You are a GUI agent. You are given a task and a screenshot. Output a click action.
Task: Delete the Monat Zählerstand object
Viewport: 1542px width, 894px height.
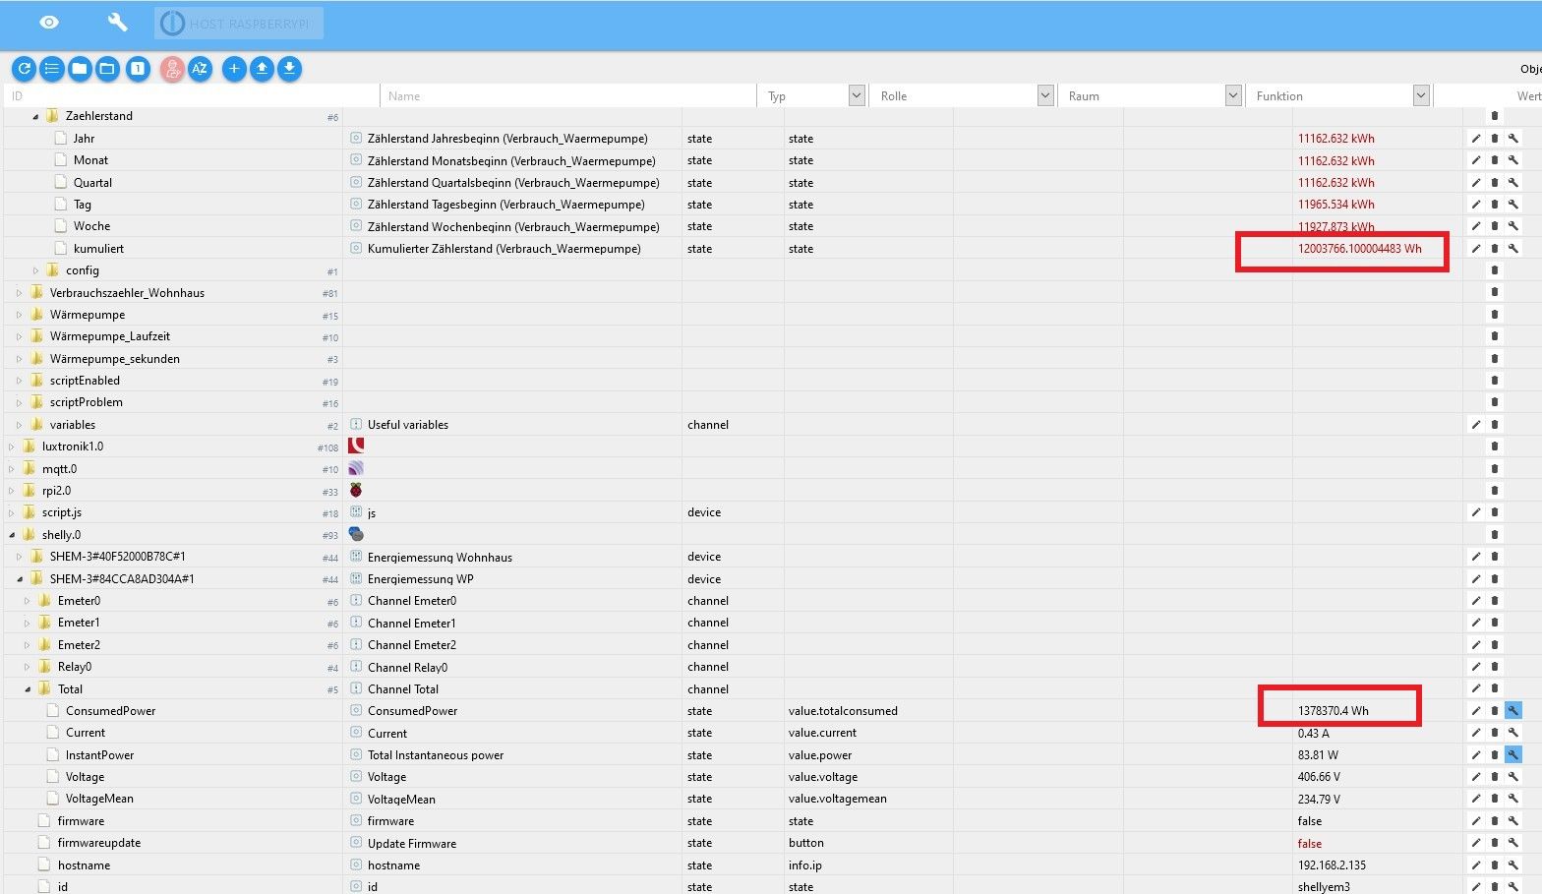point(1495,160)
